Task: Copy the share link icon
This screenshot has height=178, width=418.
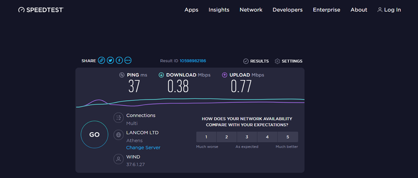Action: pos(101,61)
